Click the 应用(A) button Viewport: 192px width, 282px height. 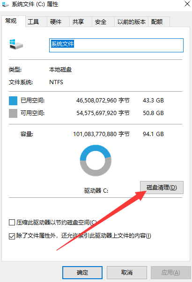click(170, 273)
